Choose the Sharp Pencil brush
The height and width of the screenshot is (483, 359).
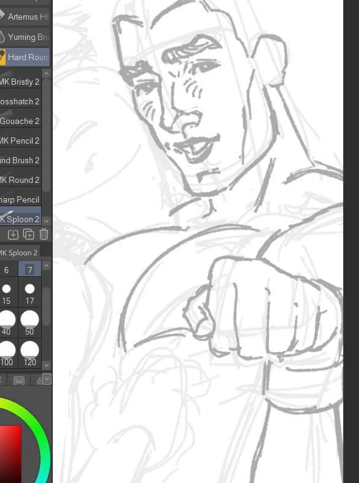(x=20, y=199)
